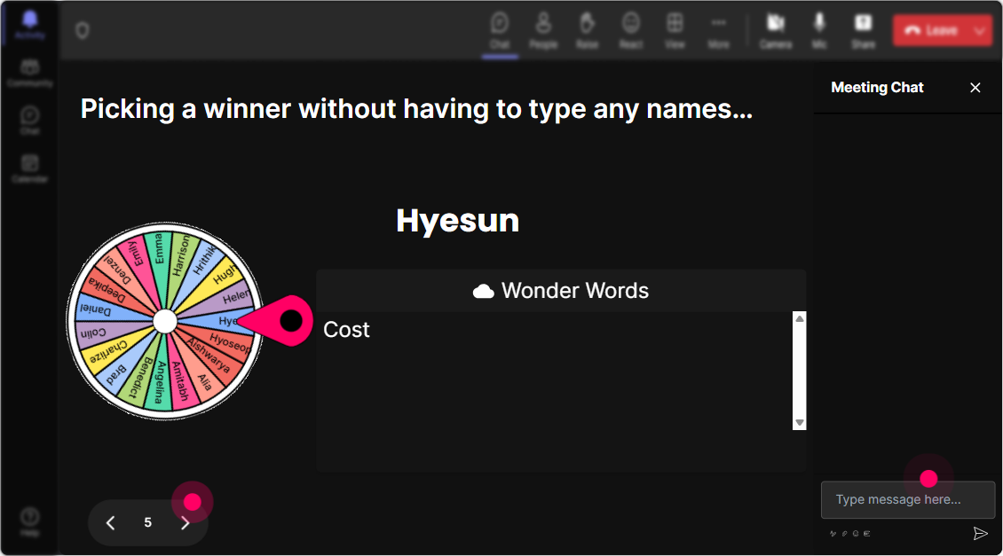Image resolution: width=1003 pixels, height=556 pixels.
Task: Advance to the next slide
Action: pos(185,523)
